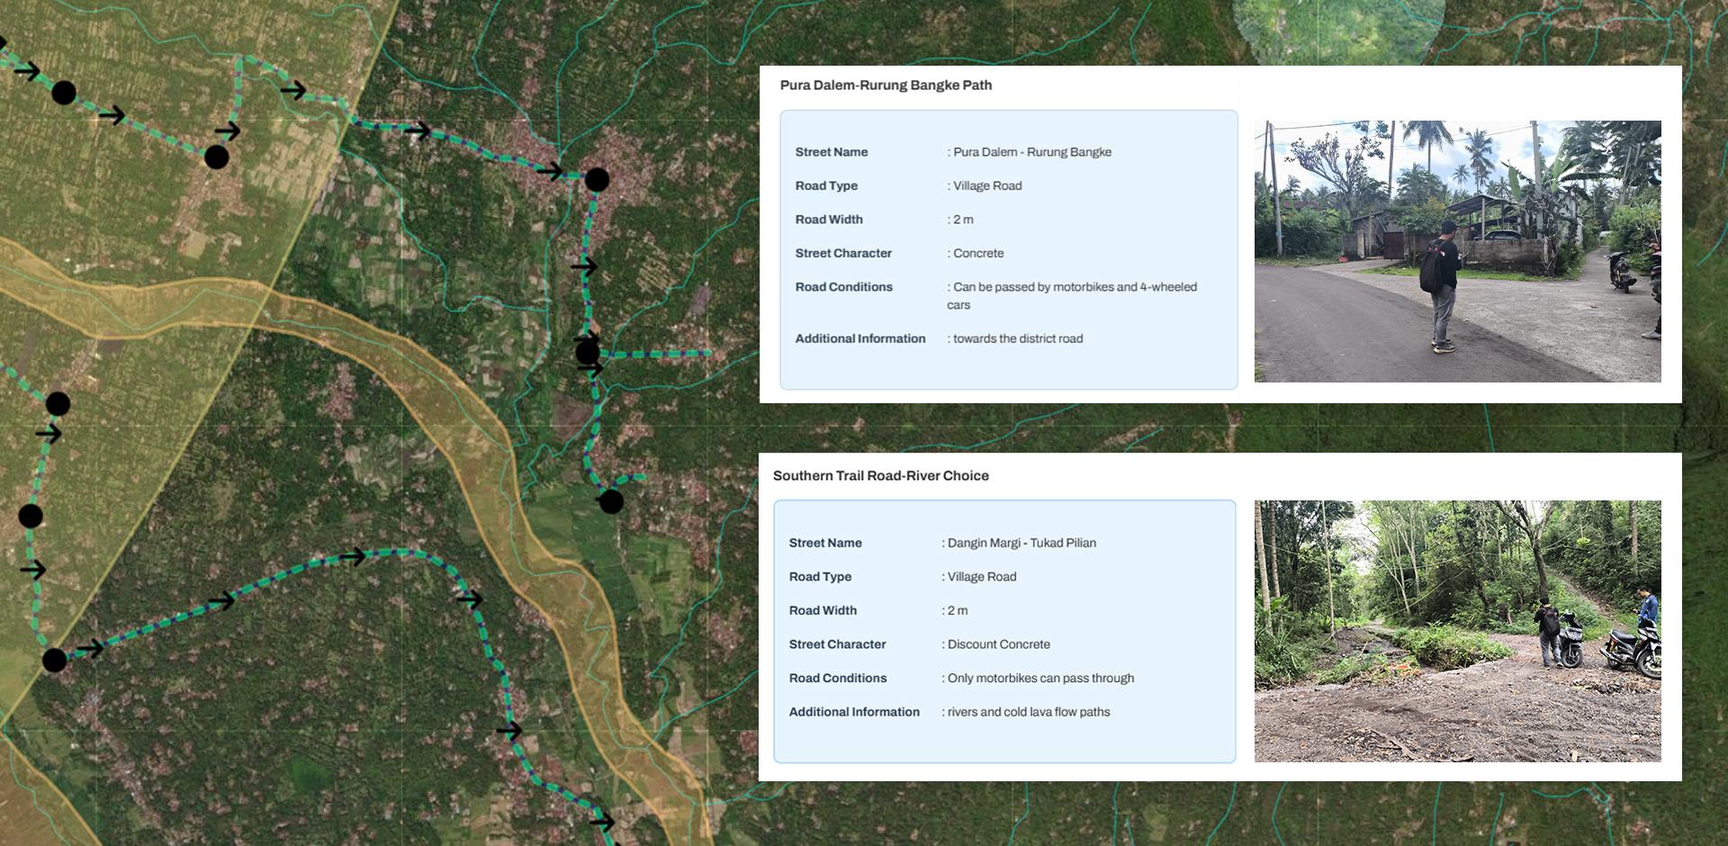Open the Pura Dalem-Rurung Bangke street photo

coord(1457,251)
